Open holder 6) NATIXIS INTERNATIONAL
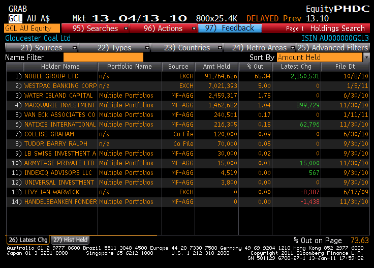The height and width of the screenshot is (268, 374). (60, 125)
